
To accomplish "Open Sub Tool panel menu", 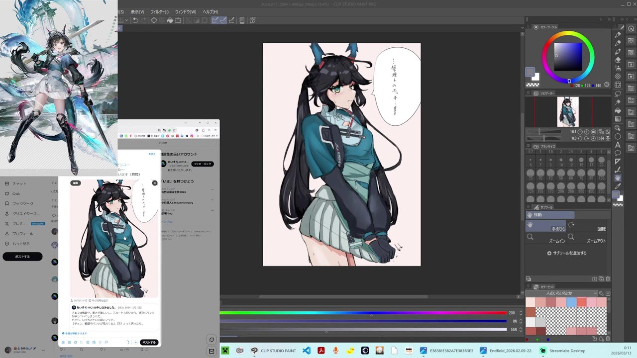I will (528, 207).
